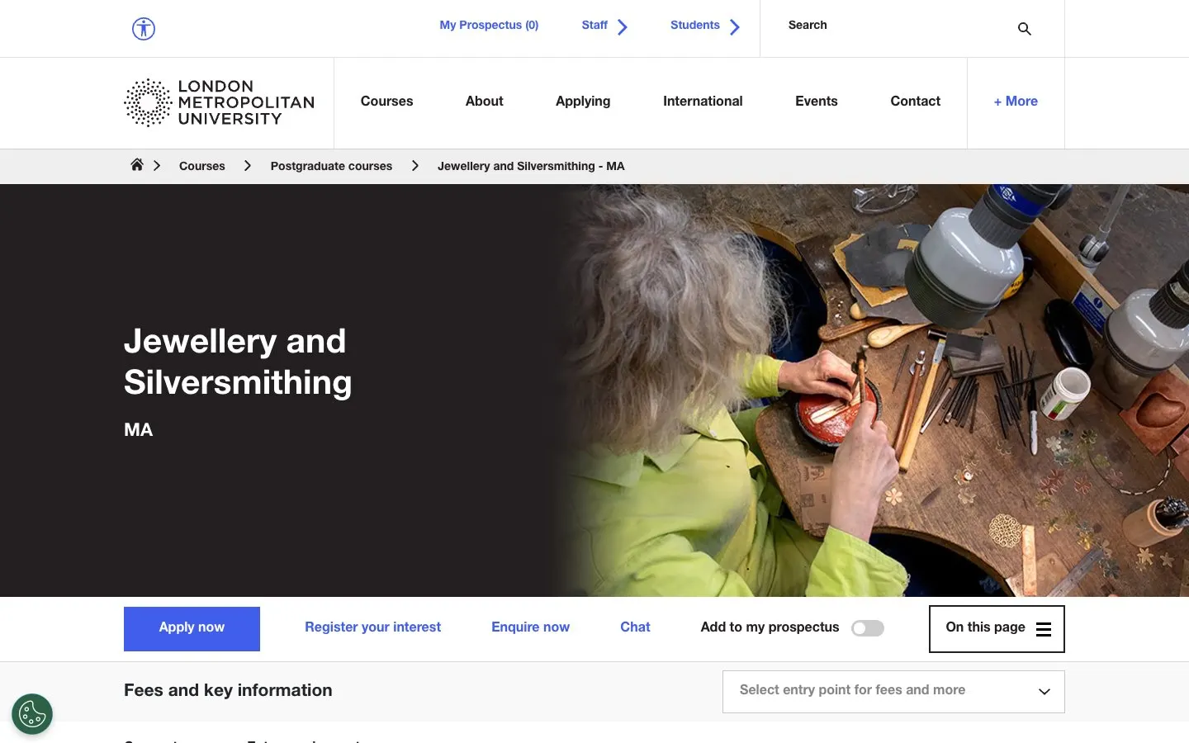The height and width of the screenshot is (743, 1189).
Task: Go to home via breadcrumb house icon
Action: click(x=137, y=165)
